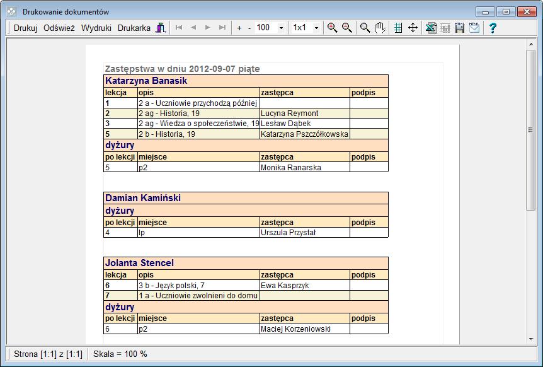
Task: Click 'dyżury' header under Damian Kamiński
Action: [x=246, y=211]
